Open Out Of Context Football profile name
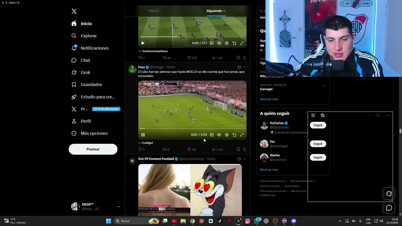 tap(156, 159)
